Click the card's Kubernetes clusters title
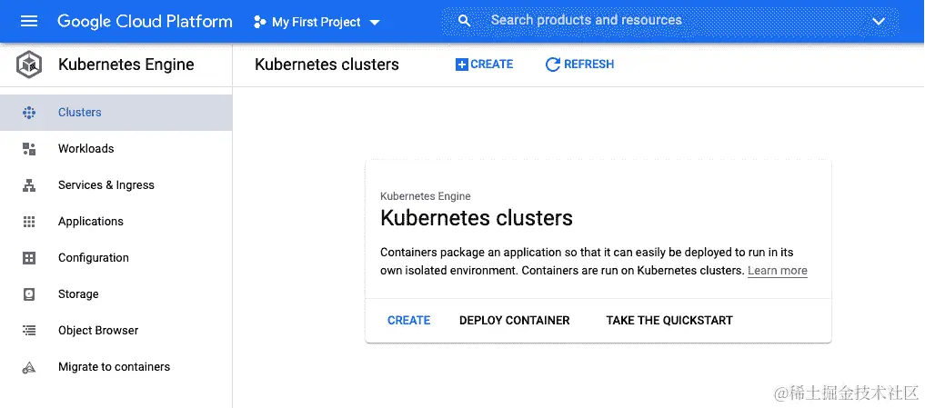 (x=477, y=218)
